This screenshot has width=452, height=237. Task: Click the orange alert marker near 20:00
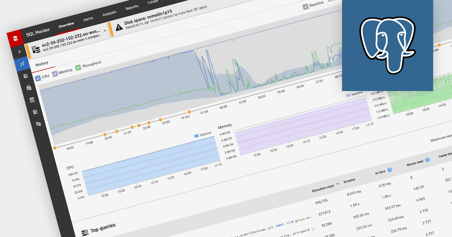tap(105, 134)
